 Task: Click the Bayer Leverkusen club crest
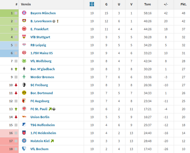[24, 21]
